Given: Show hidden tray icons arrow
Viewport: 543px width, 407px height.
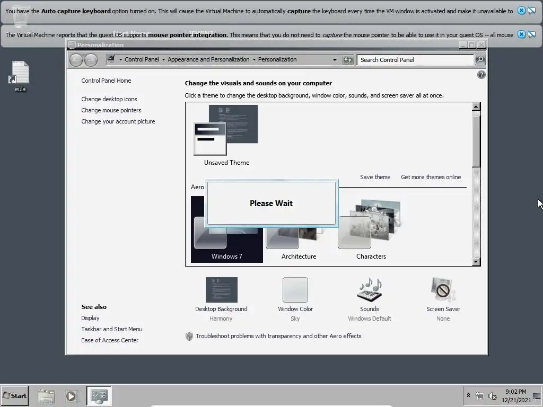Looking at the screenshot, I should pyautogui.click(x=468, y=395).
